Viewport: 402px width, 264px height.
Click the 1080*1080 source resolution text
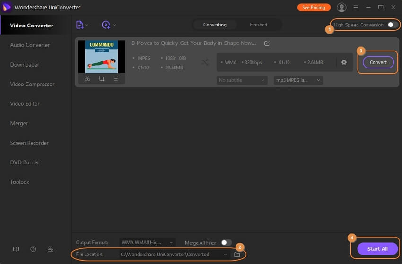(175, 58)
